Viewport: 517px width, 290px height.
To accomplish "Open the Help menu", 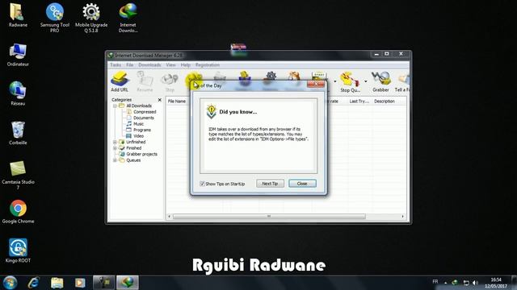I will (x=185, y=65).
